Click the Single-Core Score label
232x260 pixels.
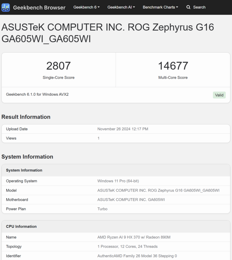[59, 78]
